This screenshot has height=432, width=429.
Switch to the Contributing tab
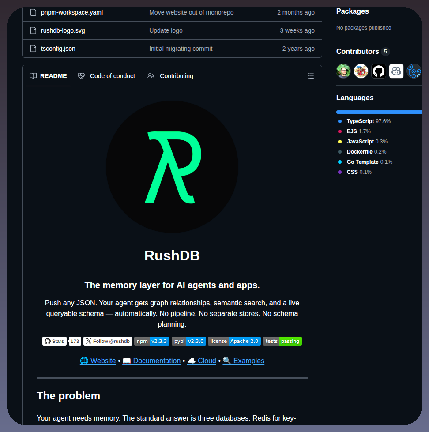(170, 76)
